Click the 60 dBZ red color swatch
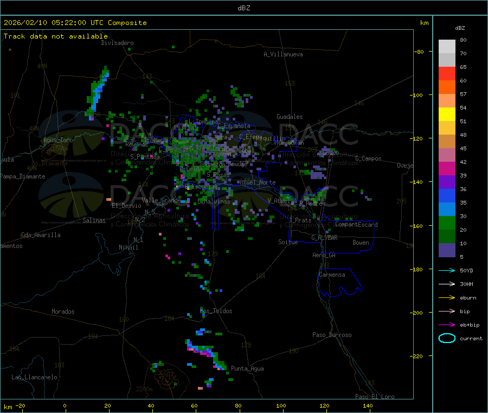This screenshot has height=413, width=488. (x=447, y=73)
